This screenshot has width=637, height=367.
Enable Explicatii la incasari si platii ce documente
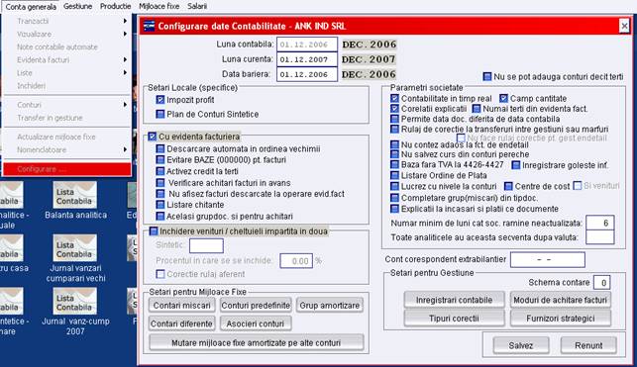[x=395, y=209]
